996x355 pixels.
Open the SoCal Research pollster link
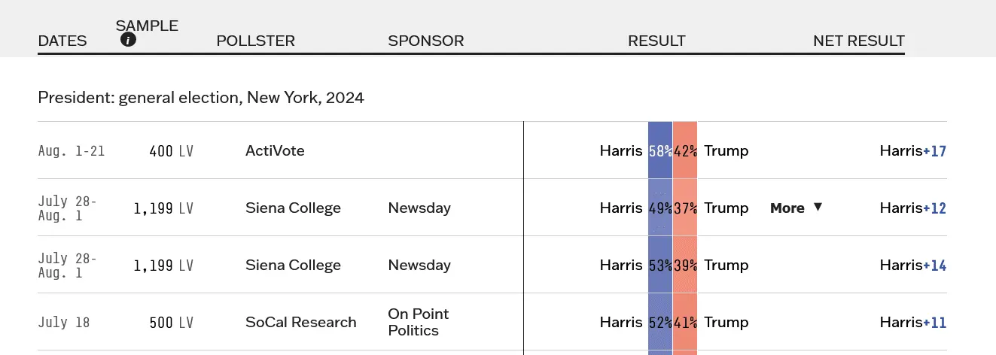(x=300, y=322)
